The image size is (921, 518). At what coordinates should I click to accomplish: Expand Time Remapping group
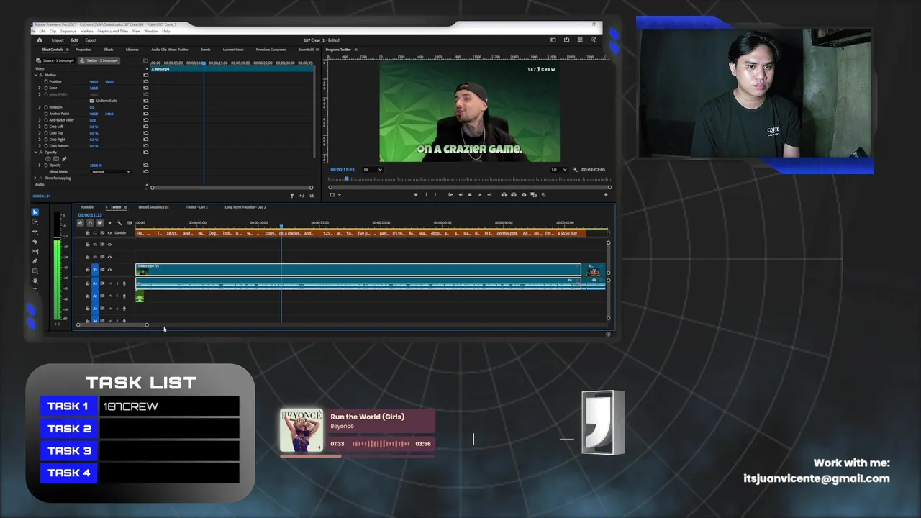35,178
